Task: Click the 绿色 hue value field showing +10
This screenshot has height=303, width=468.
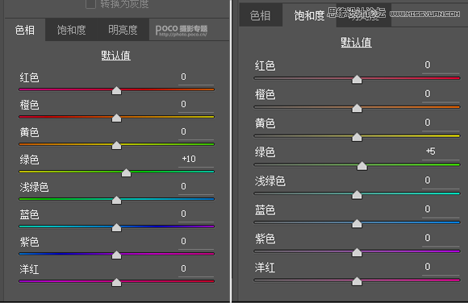Action: tap(196, 160)
